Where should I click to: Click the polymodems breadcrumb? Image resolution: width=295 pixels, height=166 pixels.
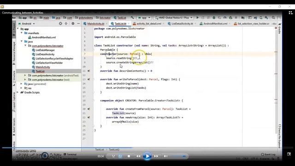click(84, 18)
